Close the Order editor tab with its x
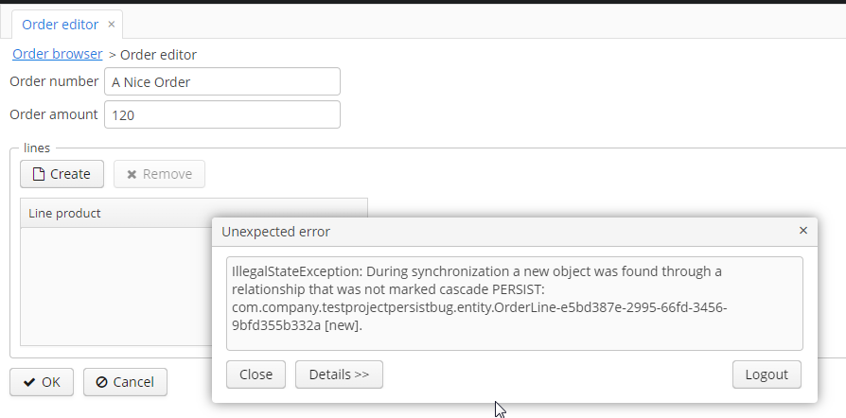 point(111,25)
